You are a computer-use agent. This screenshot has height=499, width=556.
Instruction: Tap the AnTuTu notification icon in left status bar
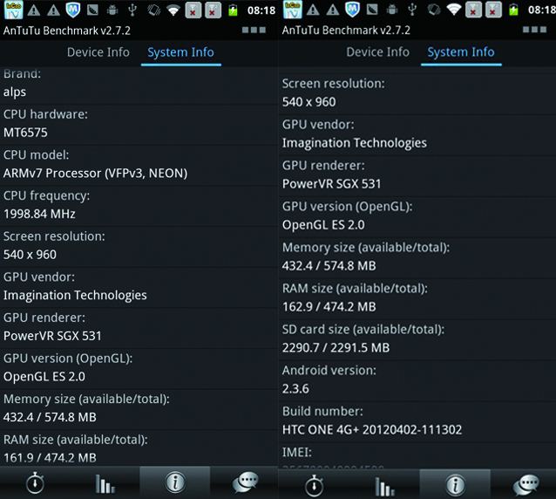coord(13,10)
